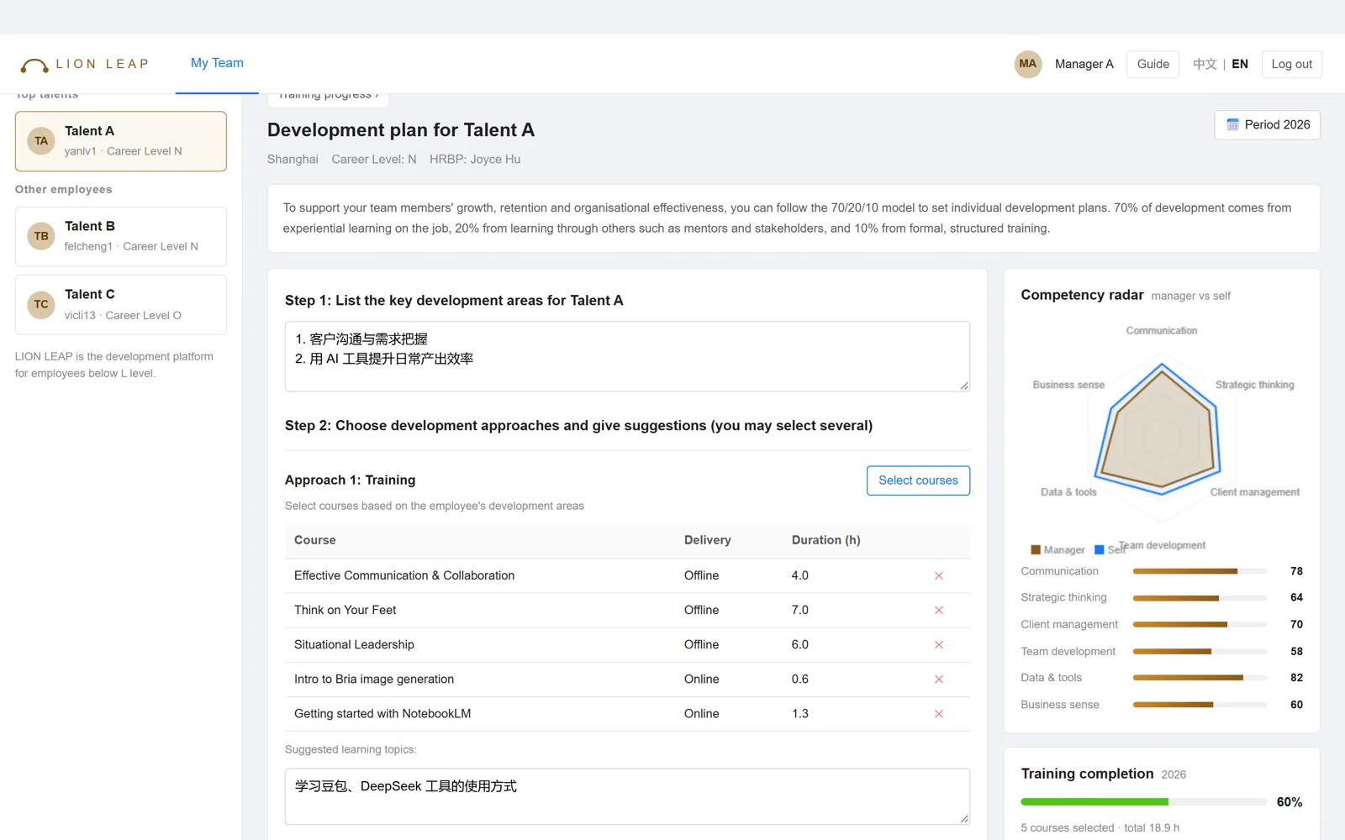The image size is (1345, 840).
Task: Click the key development areas text box
Action: click(x=627, y=356)
